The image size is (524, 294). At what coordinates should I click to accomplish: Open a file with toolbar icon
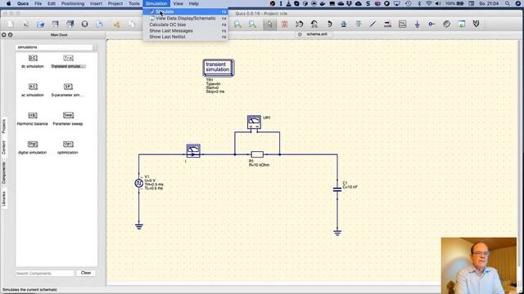[x=40, y=24]
